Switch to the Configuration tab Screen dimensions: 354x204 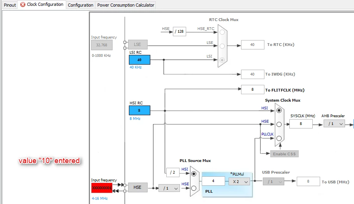coord(81,5)
